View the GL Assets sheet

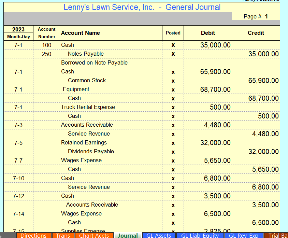point(158,235)
